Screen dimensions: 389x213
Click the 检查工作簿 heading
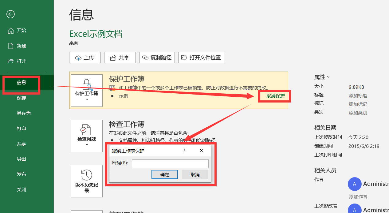click(127, 124)
